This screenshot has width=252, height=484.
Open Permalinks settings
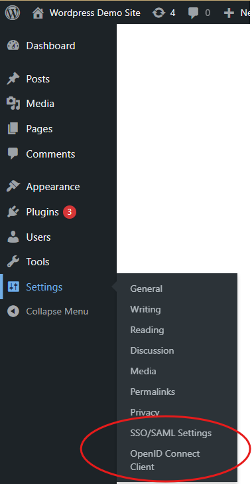153,392
